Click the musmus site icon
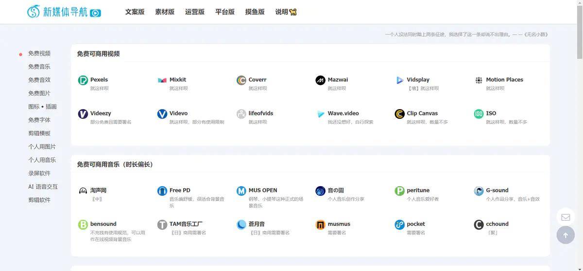Screen dimensions: 583x271 pyautogui.click(x=320, y=225)
